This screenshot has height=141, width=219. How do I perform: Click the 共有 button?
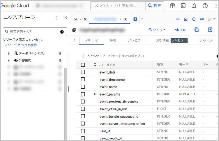coord(180,30)
